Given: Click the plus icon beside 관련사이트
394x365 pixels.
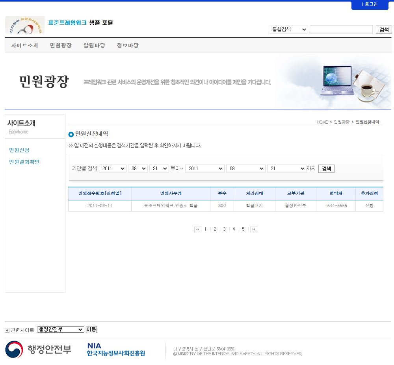Looking at the screenshot, I should (7, 330).
